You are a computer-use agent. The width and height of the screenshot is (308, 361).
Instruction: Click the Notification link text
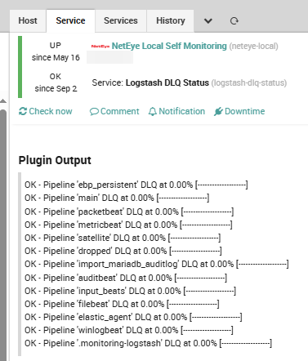(182, 111)
